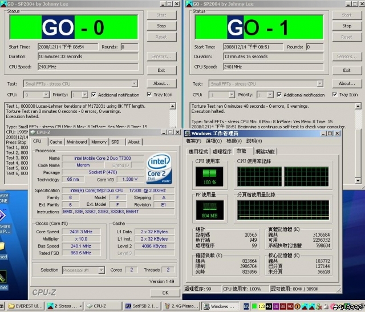Click the green CPU usage tray icon
The height and width of the screenshot is (312, 365).
coord(254,306)
